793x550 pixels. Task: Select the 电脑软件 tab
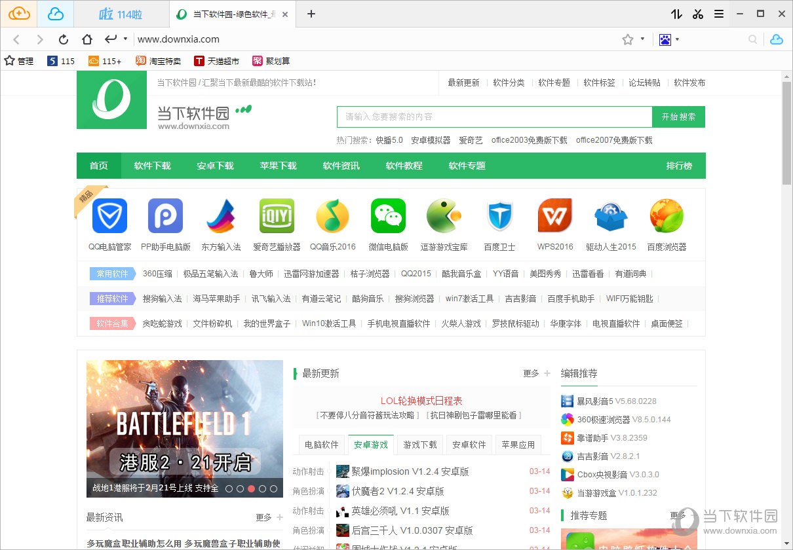(x=322, y=445)
